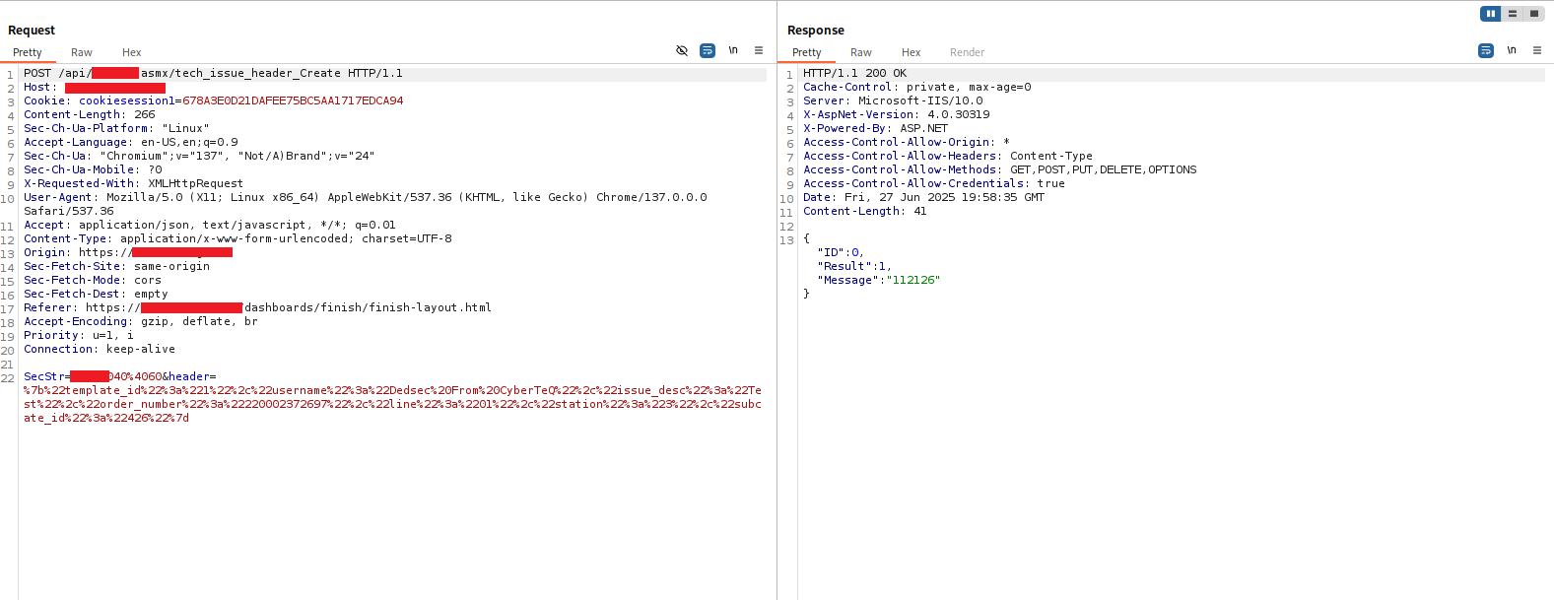Click the Referer header line
Screen dimensions: 1554x600
pos(257,307)
